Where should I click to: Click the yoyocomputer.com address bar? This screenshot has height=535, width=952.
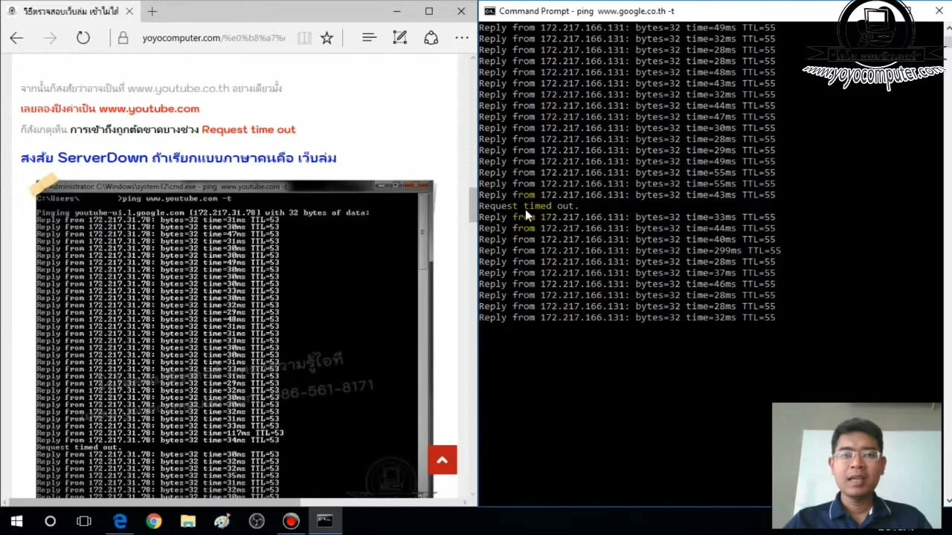tap(213, 38)
